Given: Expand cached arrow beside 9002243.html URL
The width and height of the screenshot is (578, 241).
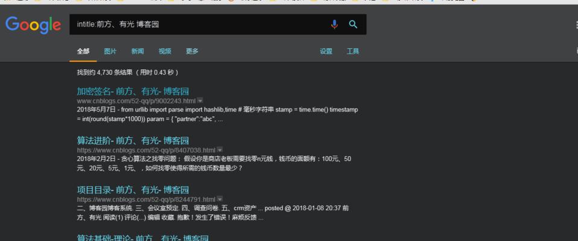Looking at the screenshot, I should click(x=200, y=101).
